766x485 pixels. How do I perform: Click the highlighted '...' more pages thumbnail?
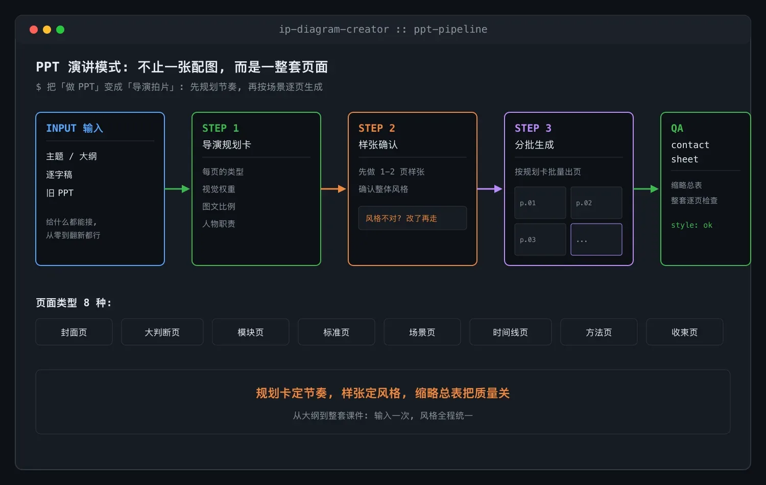pos(596,239)
